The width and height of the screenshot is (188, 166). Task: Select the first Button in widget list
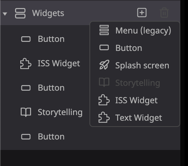45,39
